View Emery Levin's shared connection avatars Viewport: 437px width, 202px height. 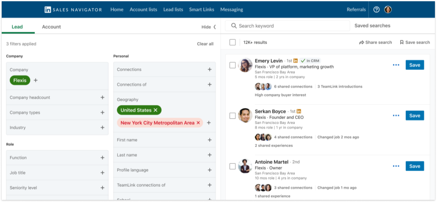click(x=263, y=86)
